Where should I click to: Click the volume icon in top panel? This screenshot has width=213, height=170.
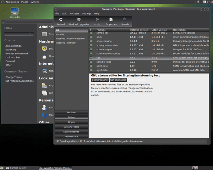click(199, 2)
